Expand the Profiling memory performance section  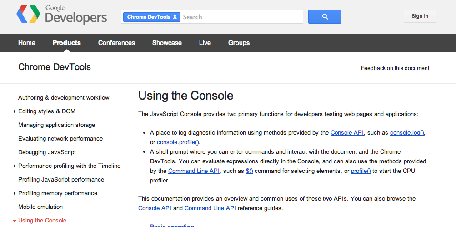click(15, 193)
